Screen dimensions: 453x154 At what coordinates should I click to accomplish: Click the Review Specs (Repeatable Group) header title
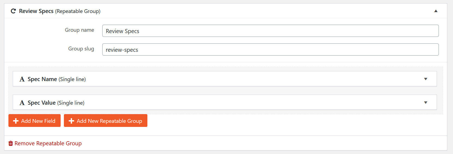(60, 11)
